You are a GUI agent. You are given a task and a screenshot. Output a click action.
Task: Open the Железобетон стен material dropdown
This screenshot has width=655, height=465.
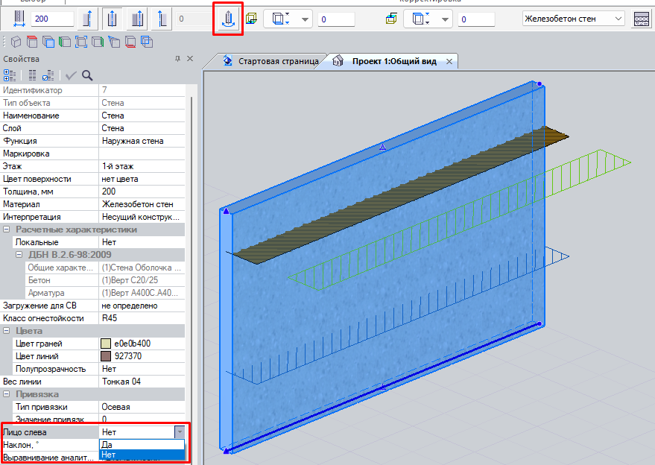tap(618, 19)
